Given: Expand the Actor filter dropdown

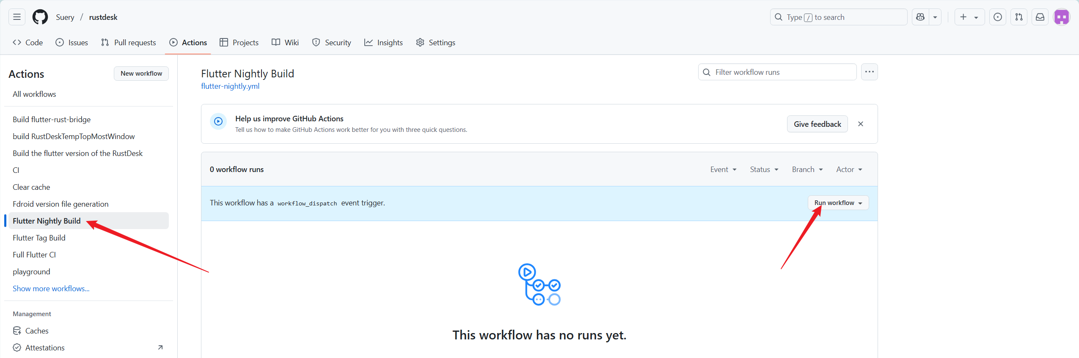Looking at the screenshot, I should pos(849,169).
